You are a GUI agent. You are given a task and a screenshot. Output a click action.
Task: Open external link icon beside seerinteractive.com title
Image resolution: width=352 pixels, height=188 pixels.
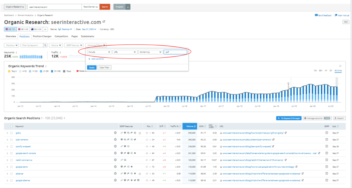(104, 22)
